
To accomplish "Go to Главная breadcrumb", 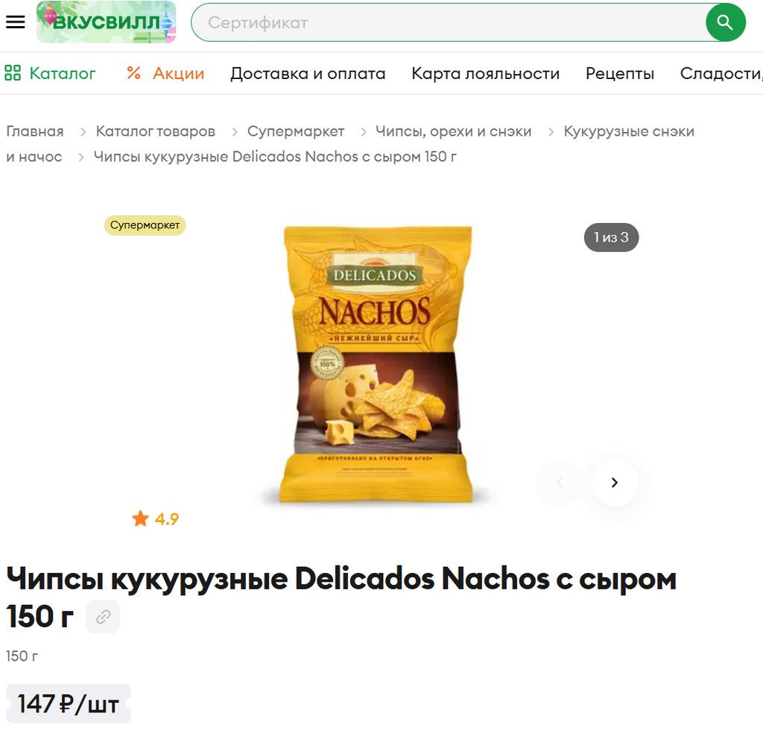I will [35, 131].
